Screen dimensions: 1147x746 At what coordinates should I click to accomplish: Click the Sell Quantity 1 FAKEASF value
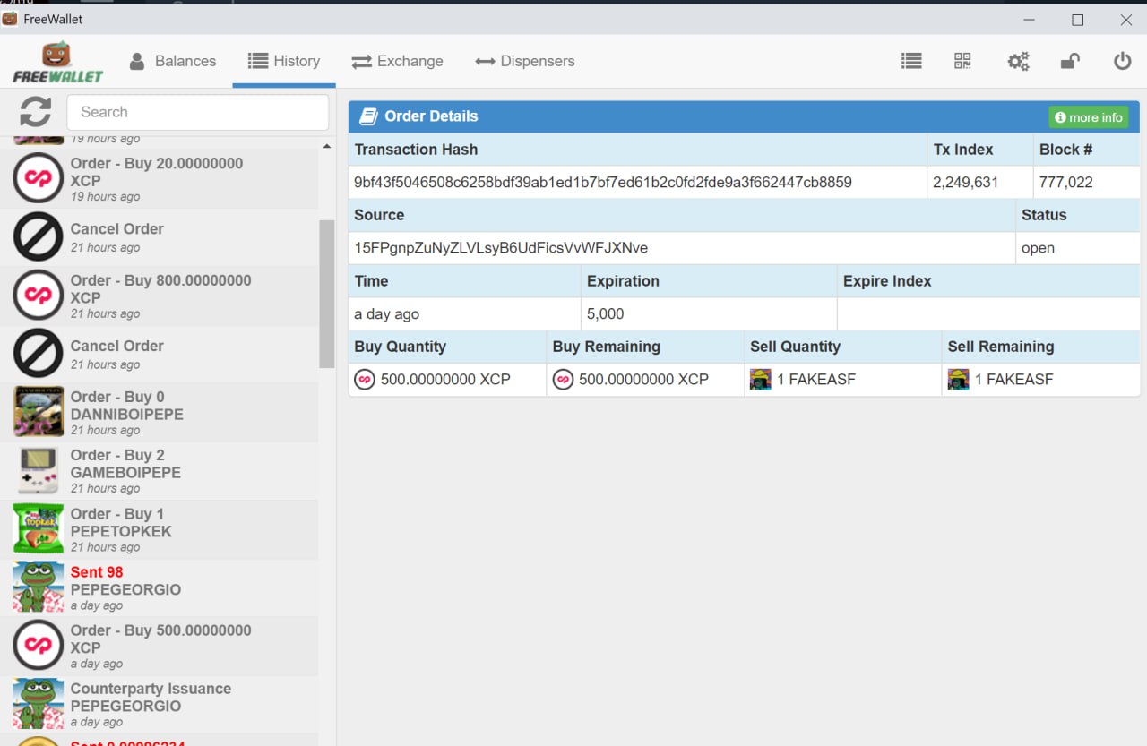pos(816,380)
